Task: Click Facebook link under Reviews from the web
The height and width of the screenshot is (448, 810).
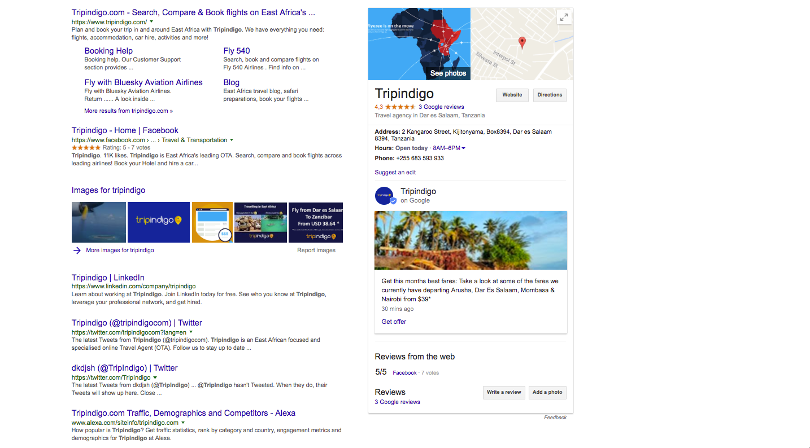Action: click(404, 373)
